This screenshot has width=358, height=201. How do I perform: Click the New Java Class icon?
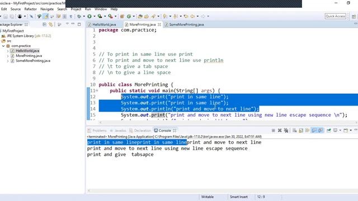pyautogui.click(x=129, y=16)
